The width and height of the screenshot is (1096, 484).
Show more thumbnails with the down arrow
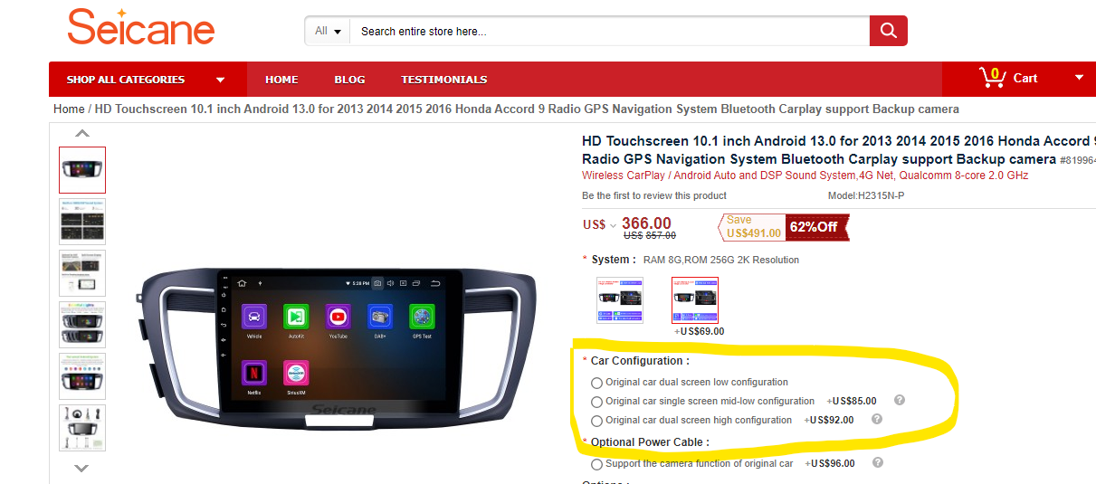coord(81,468)
